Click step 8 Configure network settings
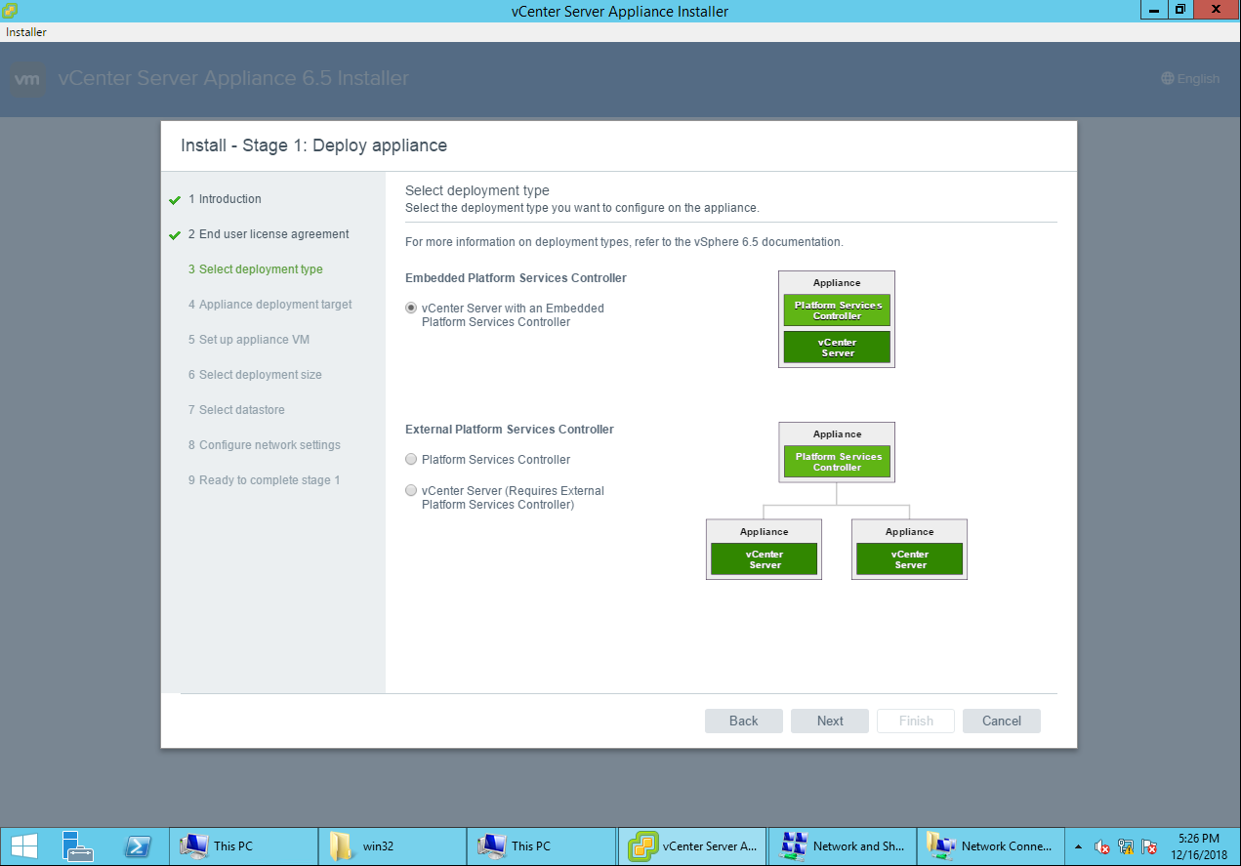 click(x=265, y=445)
